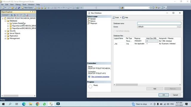This screenshot has height=107, width=191.
Task: Expand the Server Objects folder node
Action: click(5, 33)
